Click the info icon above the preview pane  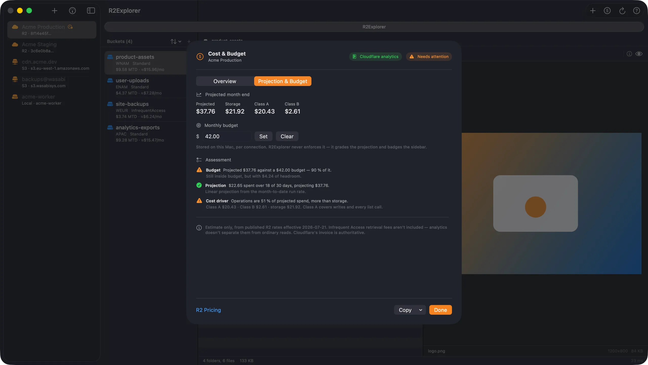pos(629,54)
